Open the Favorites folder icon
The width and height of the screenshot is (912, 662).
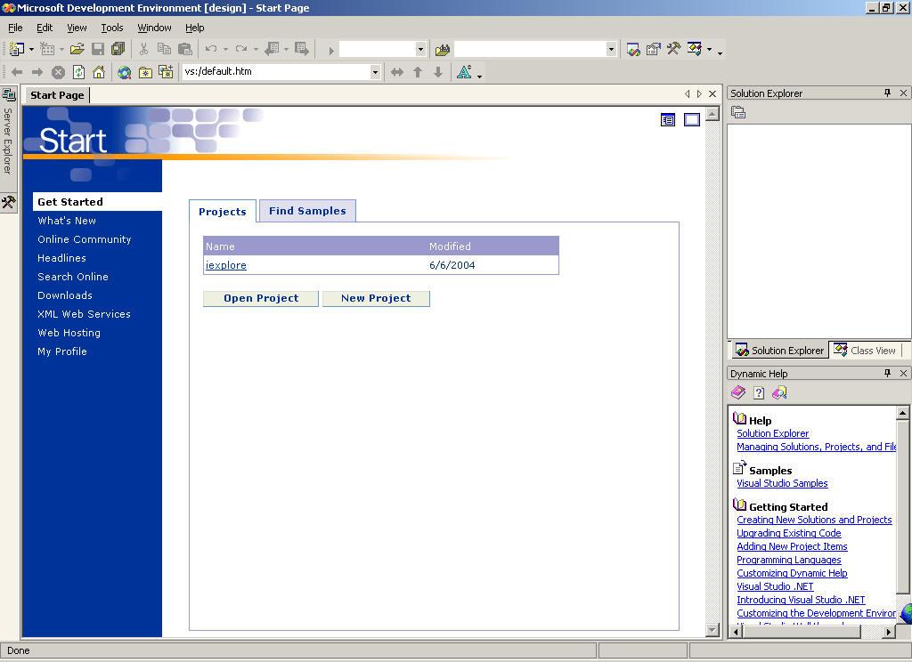pos(145,72)
